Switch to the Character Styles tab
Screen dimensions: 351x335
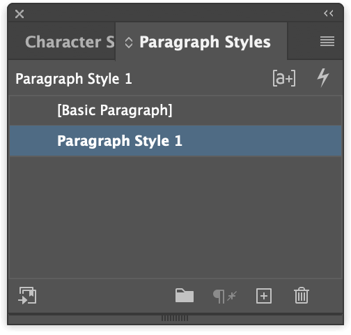[x=70, y=42]
